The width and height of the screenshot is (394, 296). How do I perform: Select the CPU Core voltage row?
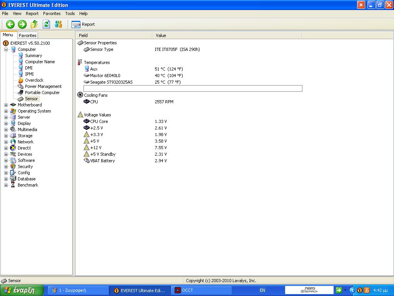[x=193, y=121]
